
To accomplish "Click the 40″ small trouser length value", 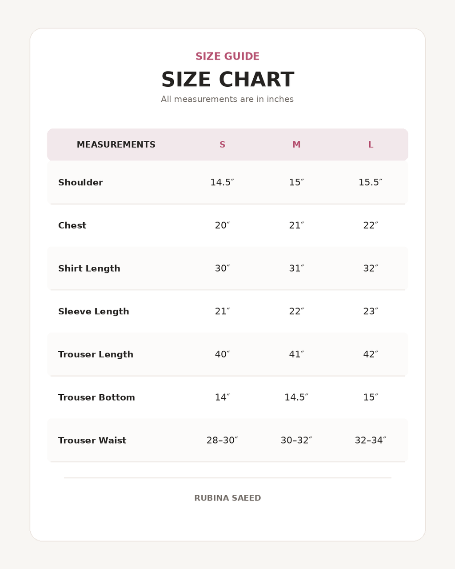I will (222, 355).
